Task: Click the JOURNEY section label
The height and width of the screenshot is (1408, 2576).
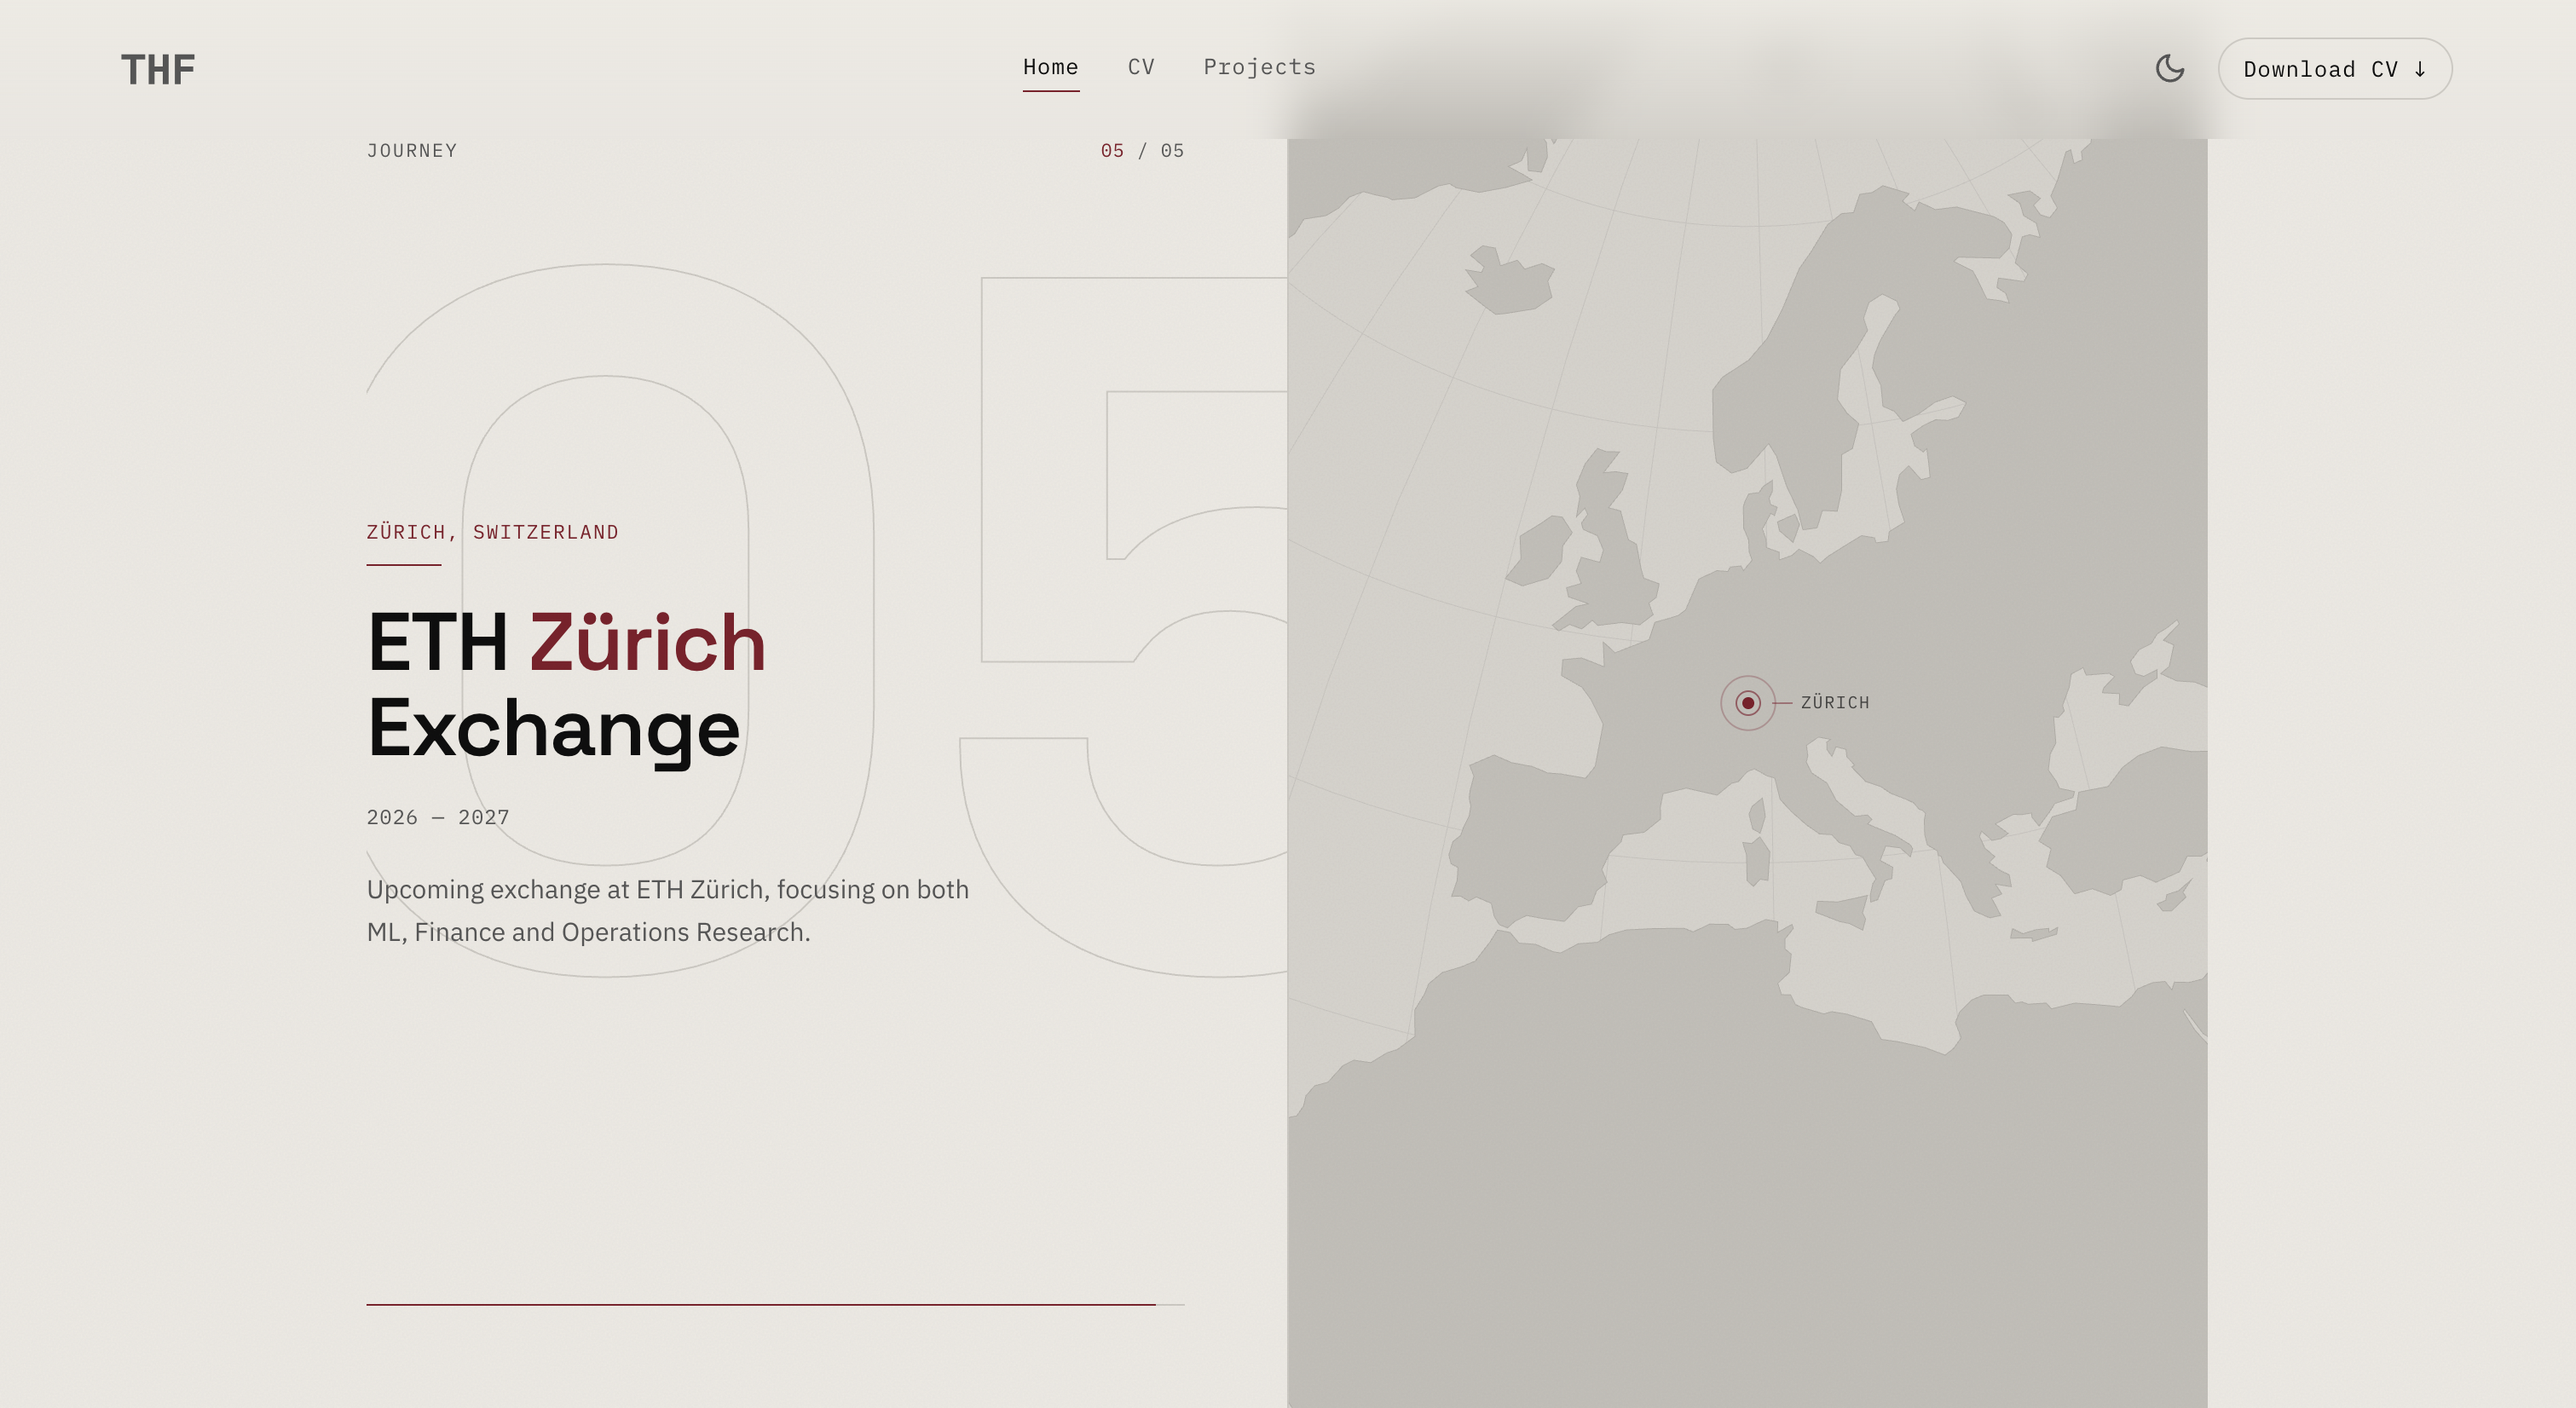Action: pyautogui.click(x=411, y=151)
